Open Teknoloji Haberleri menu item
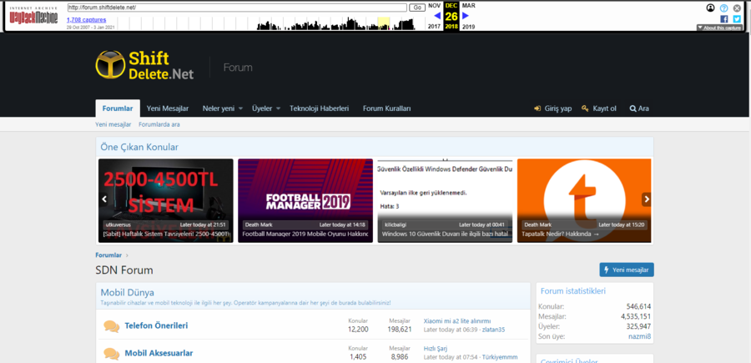751x363 pixels. [319, 108]
